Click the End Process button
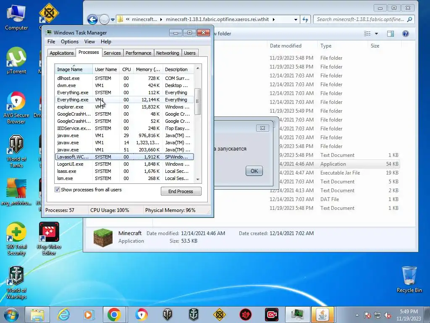The height and width of the screenshot is (323, 430). point(181,191)
